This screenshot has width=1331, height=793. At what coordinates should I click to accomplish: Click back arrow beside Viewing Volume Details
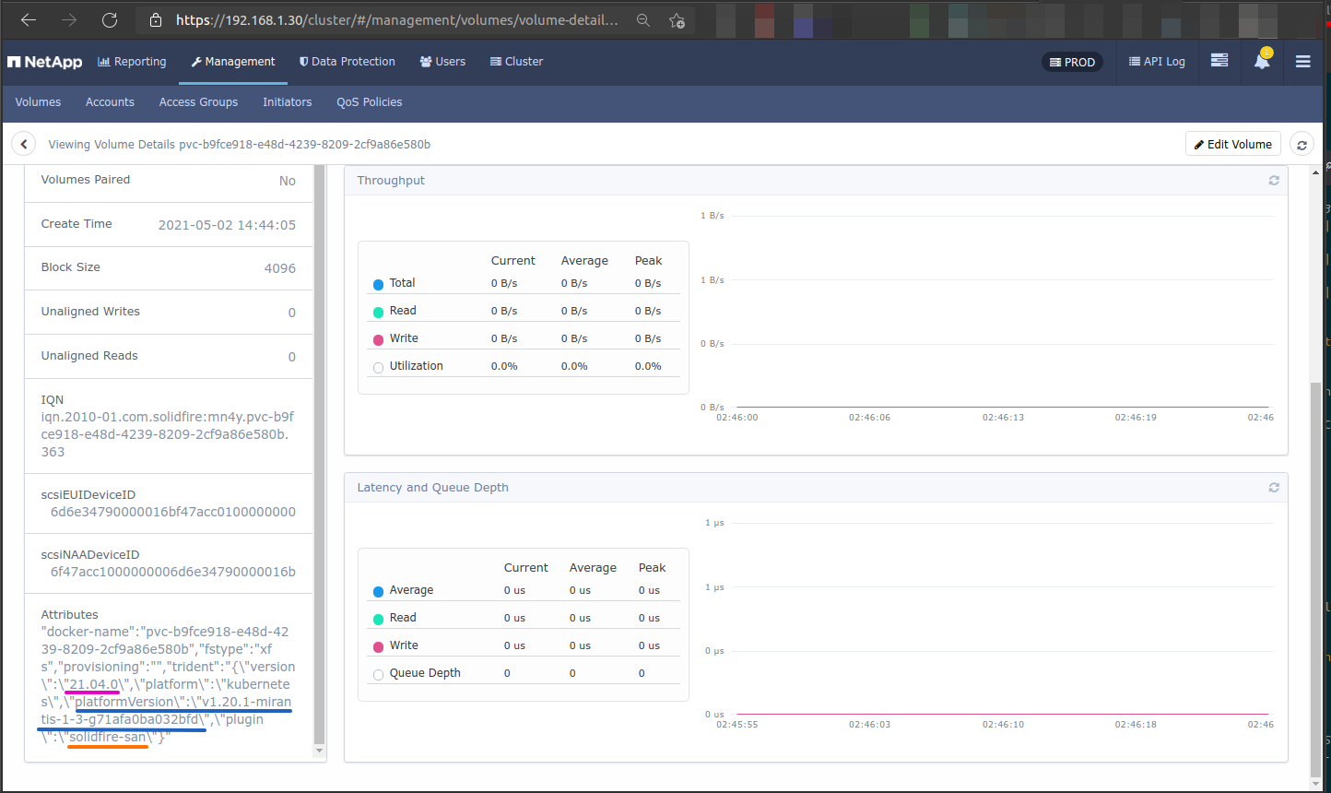24,144
